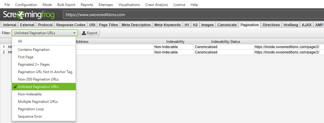Viewport: 324px width, 123px height.
Task: Click row number 2
Action: 4,52
